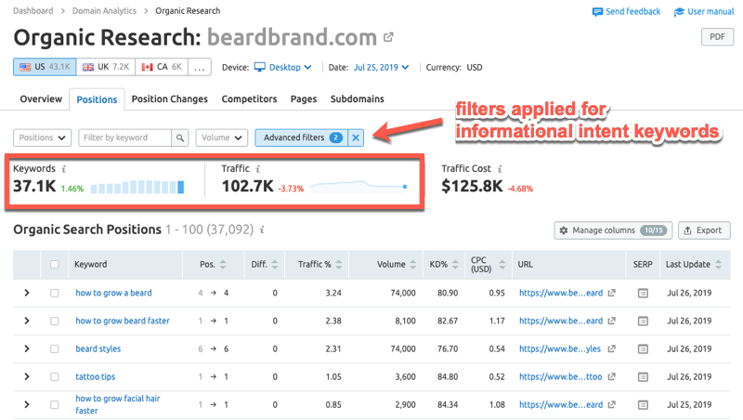Click the info icon beside Traffic Cost

[500, 169]
